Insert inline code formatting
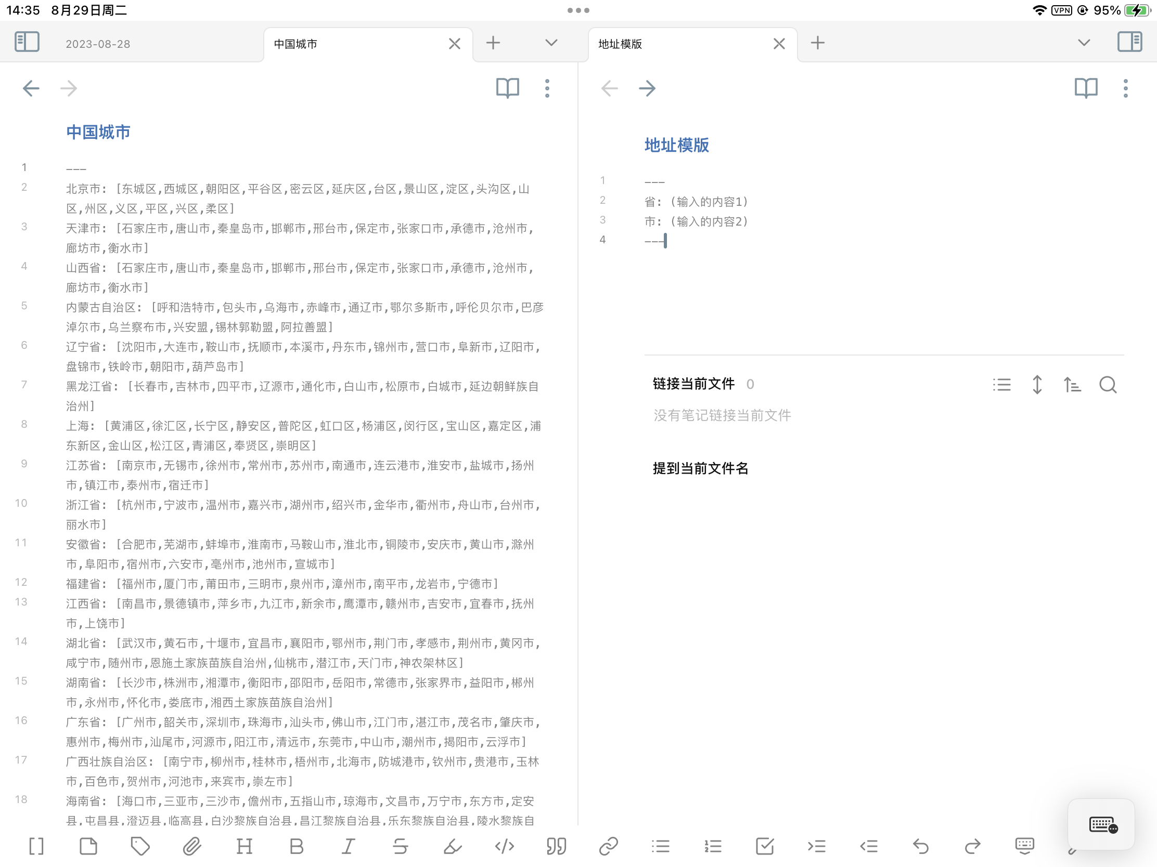 coord(504,846)
